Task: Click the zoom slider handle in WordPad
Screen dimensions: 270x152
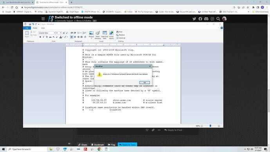Action: pos(210,126)
